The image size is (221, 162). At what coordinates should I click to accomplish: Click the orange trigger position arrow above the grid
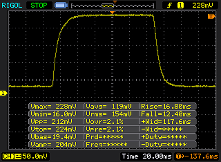click(x=112, y=13)
